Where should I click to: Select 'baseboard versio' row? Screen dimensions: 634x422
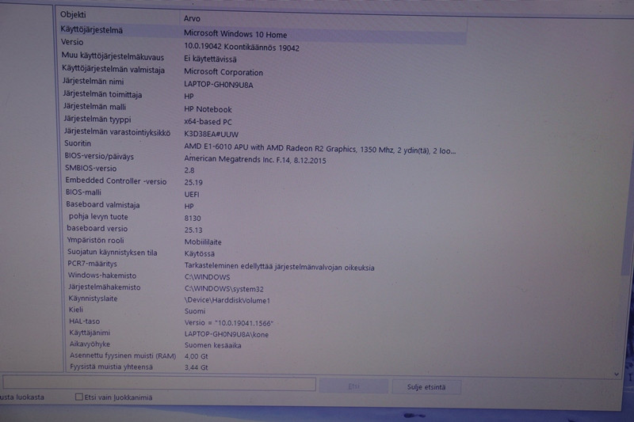(x=97, y=229)
